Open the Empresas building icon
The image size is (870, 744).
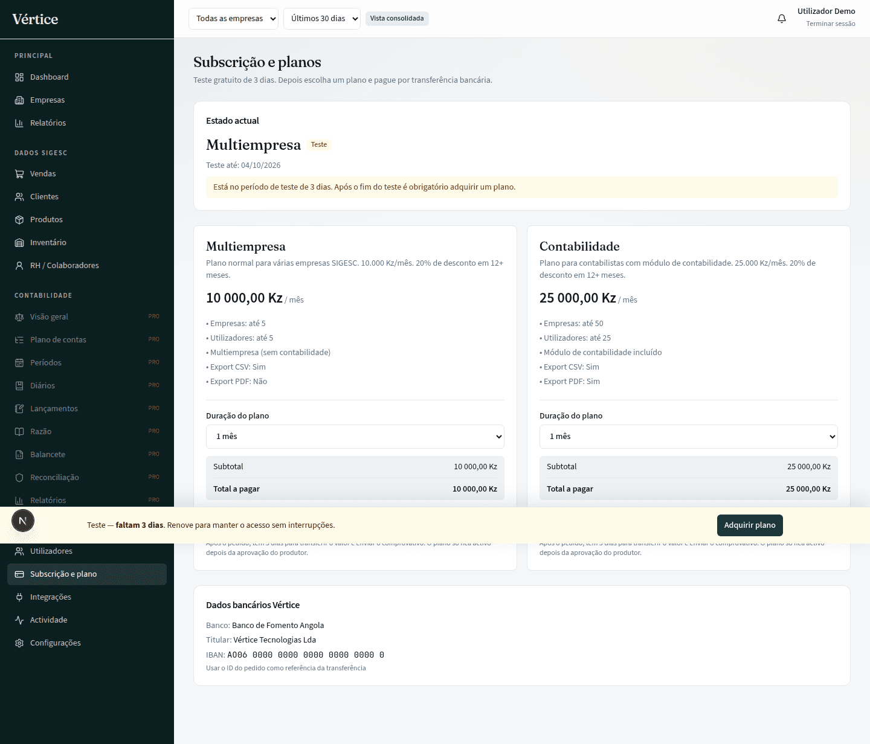[19, 100]
